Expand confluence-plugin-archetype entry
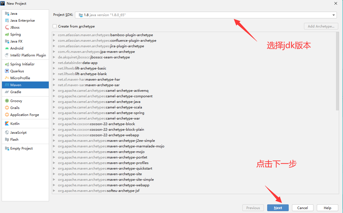The image size is (343, 213). pos(54,41)
